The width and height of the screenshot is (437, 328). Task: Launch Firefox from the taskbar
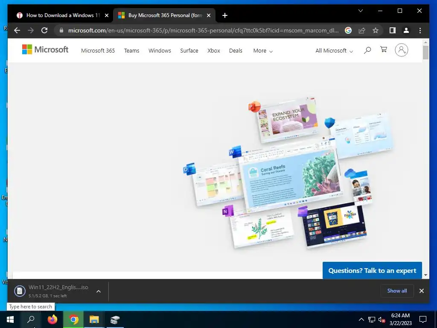[x=52, y=319]
